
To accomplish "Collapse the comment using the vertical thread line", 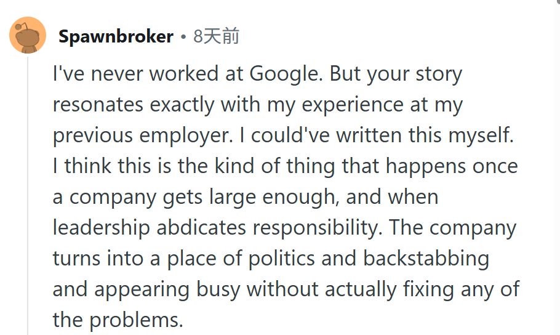I will [x=28, y=195].
